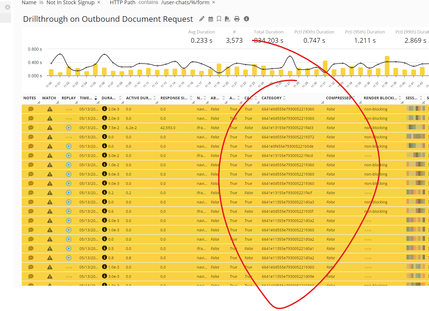Click the watch warning icon in the 9.0e-3 row

pyautogui.click(x=50, y=184)
